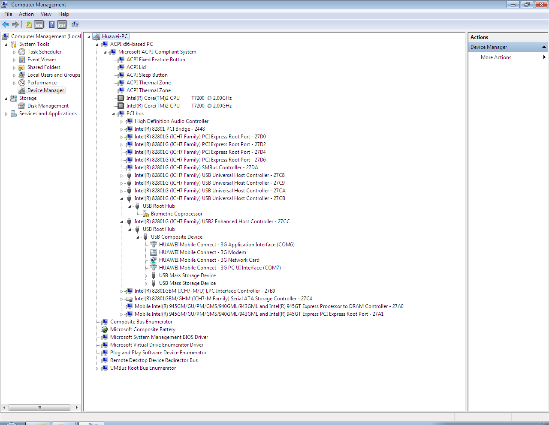Select the 'ACPI Fixed Feature Button' device
Screen dimensions: 549x425
click(x=156, y=60)
